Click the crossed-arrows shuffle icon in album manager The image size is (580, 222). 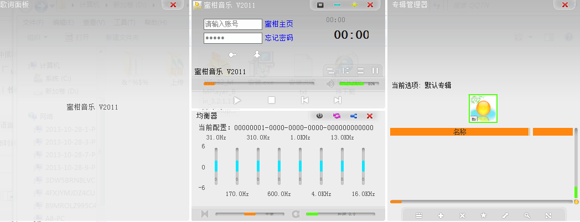(548, 216)
